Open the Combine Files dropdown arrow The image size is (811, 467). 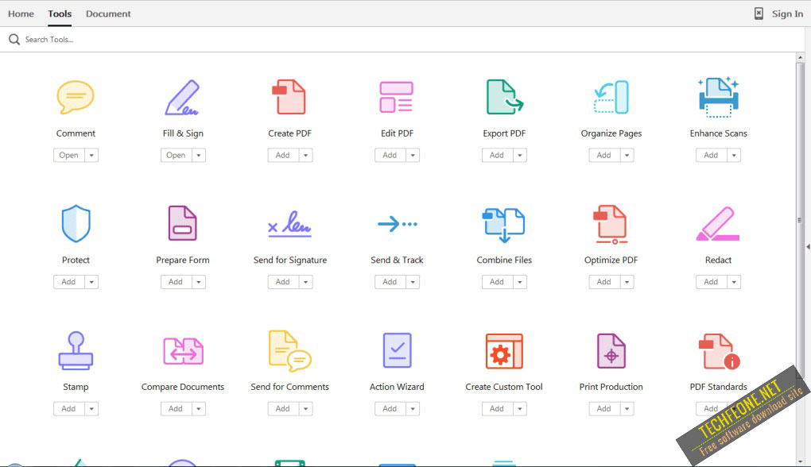pyautogui.click(x=520, y=282)
